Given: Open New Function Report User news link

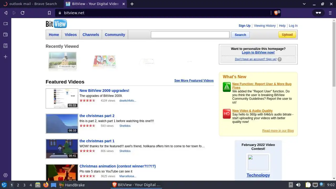Looking at the screenshot, I should [262, 86].
